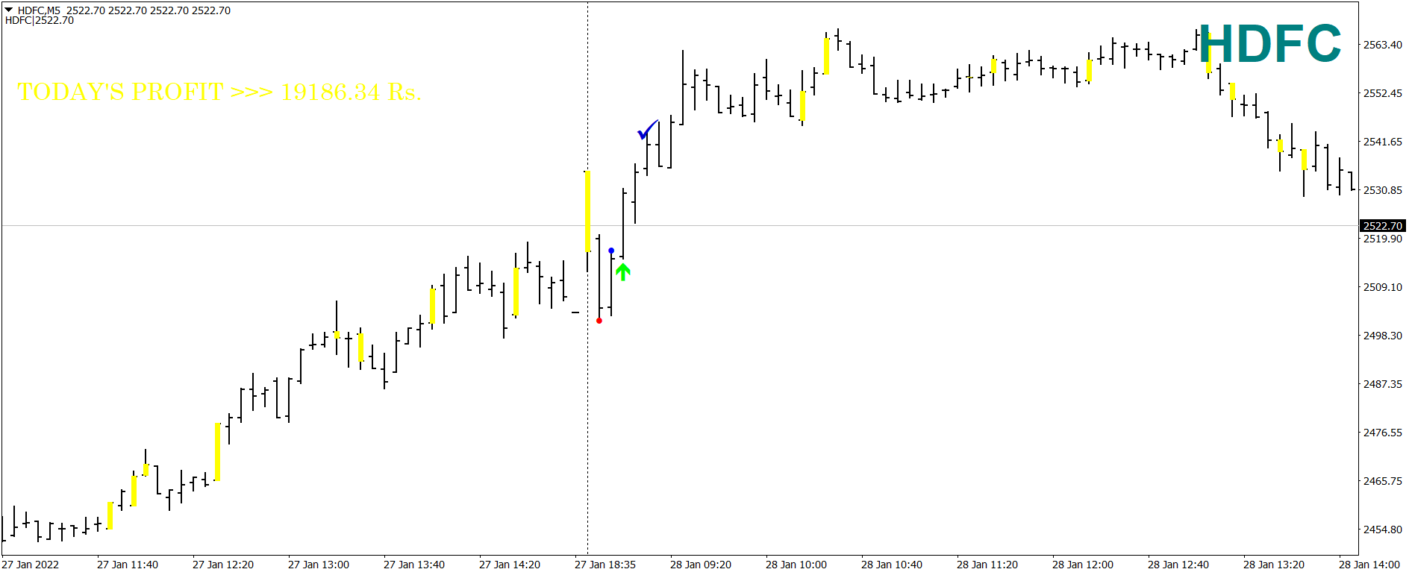
Task: Select the red dot marker below bar
Action: coord(599,321)
